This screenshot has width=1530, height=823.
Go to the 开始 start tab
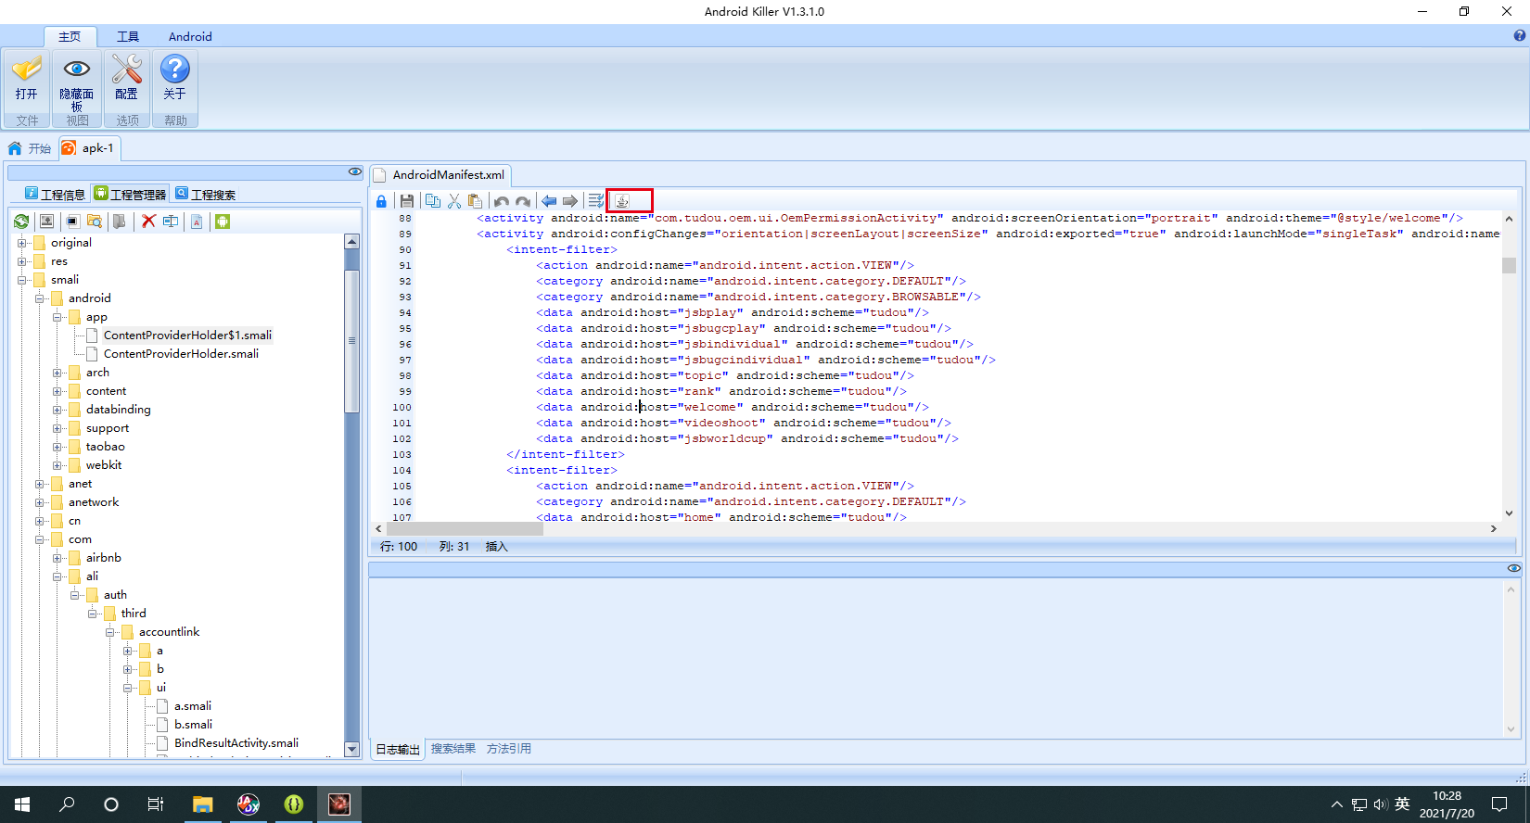pos(30,148)
